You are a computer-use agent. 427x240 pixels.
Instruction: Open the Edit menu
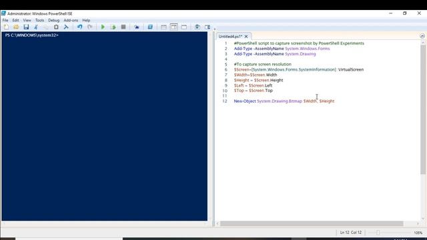(15, 20)
